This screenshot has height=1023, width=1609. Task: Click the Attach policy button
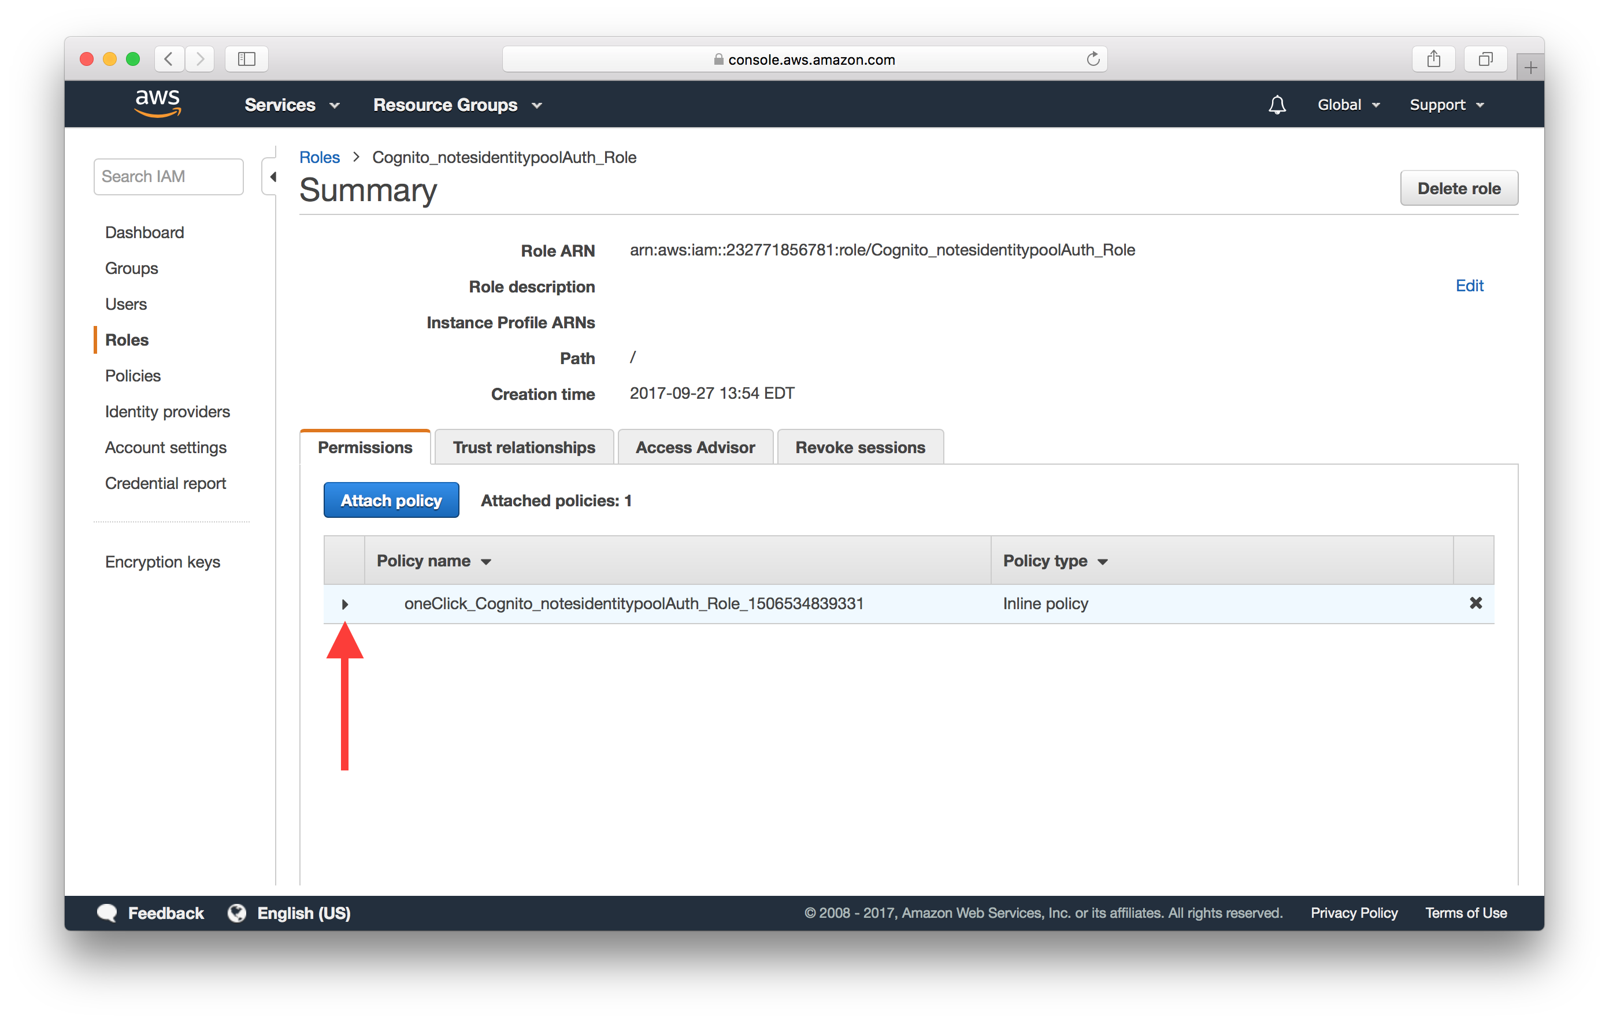(x=387, y=500)
